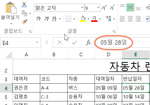Image resolution: width=150 pixels, height=105 pixels.
Task: Click the 차종 header cell
Action: (x=81, y=79)
